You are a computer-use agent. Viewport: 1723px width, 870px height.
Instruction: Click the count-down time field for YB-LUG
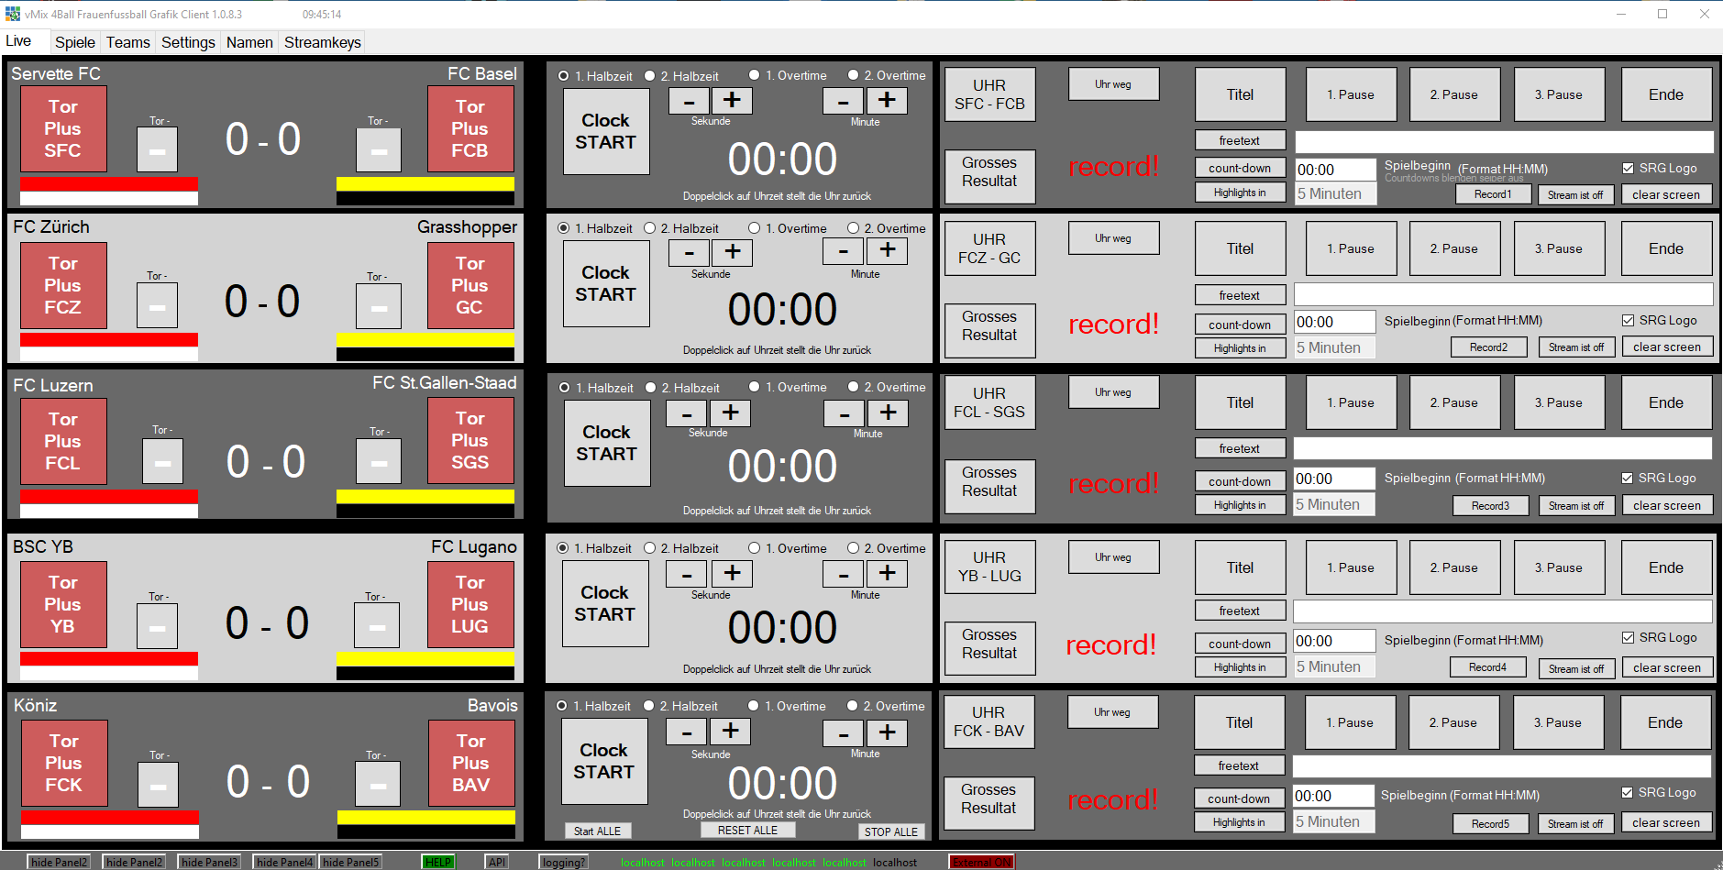tap(1334, 641)
